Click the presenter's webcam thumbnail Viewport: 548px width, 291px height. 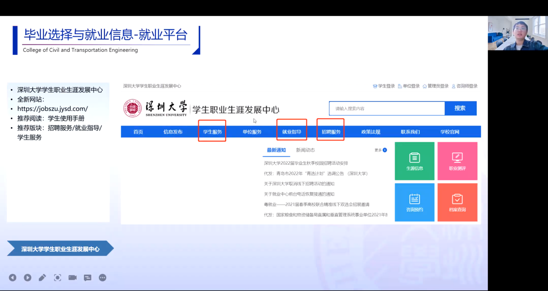coord(517,33)
